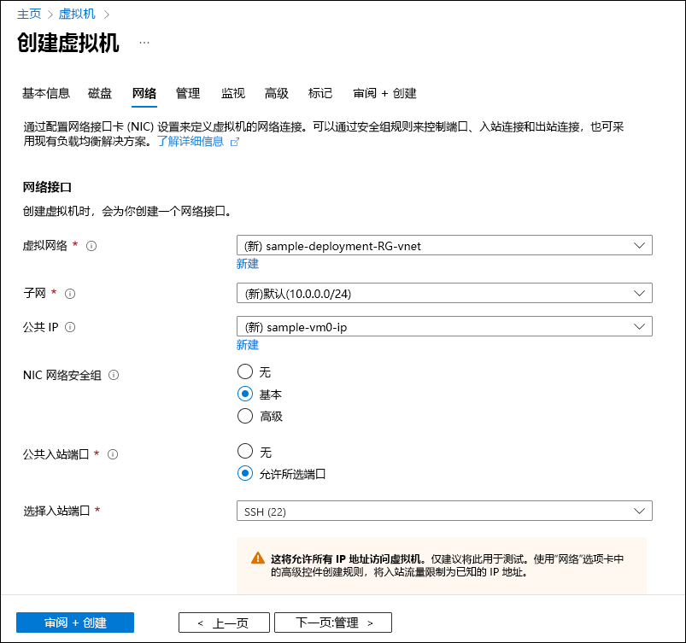This screenshot has width=686, height=643.
Task: Open the SSH (22) inbound ports dropdown
Action: click(443, 510)
